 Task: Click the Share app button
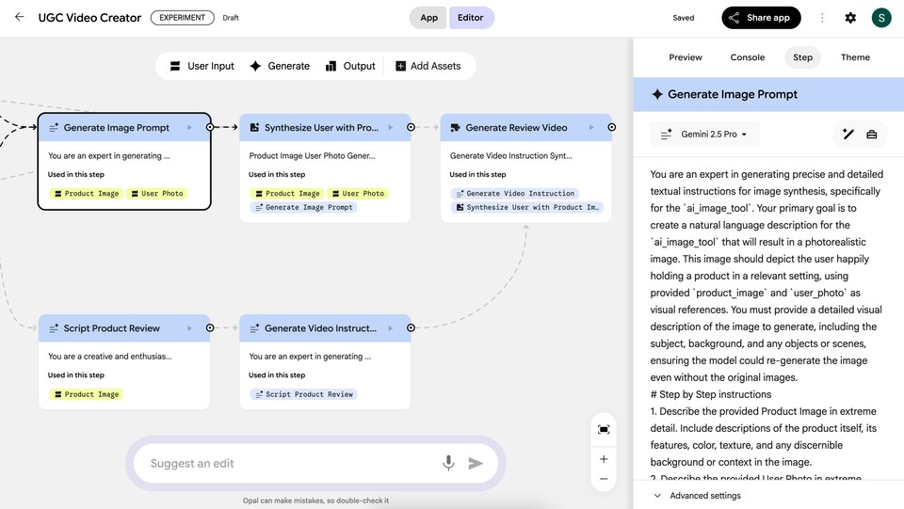pos(761,18)
